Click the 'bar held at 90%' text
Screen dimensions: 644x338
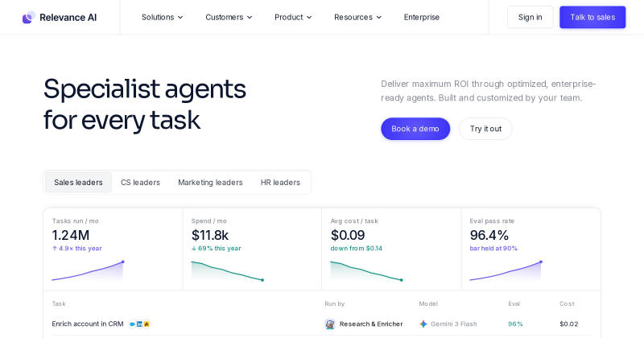click(x=493, y=249)
